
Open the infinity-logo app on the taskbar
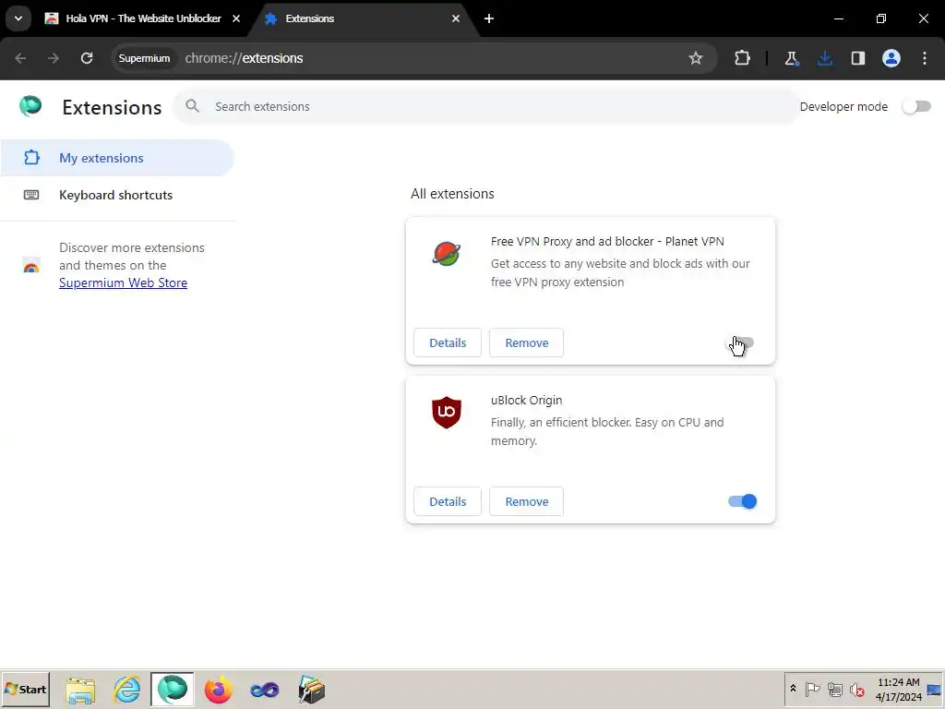click(x=265, y=690)
